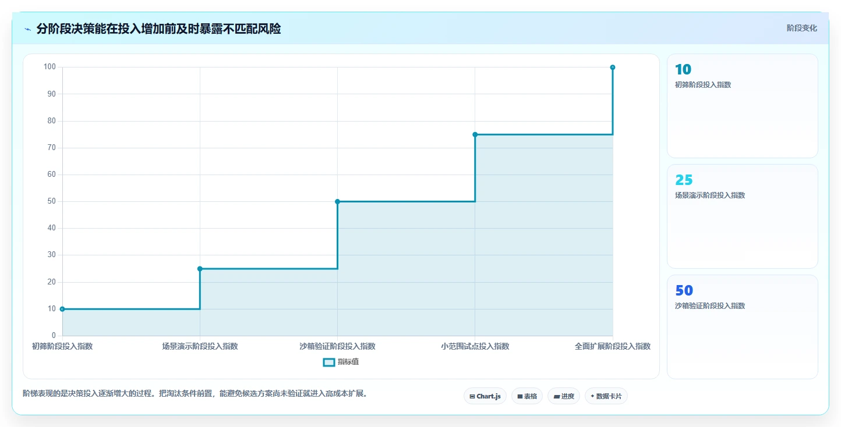The image size is (841, 427).
Task: Open the 沙箱验证阶段投入指数 data card showing 50
Action: click(x=743, y=327)
